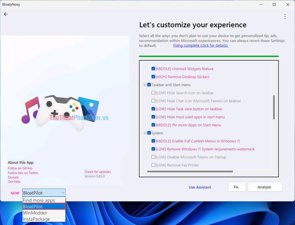Choose InstaPackage in the dropdown list
295x225 pixels.
click(x=44, y=219)
